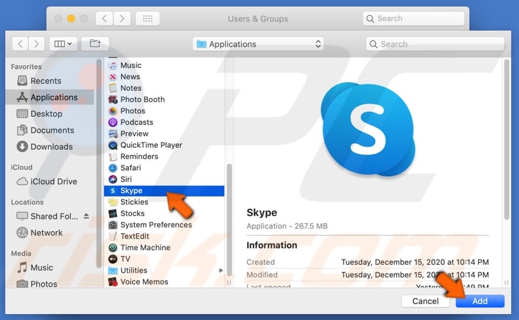Image resolution: width=519 pixels, height=320 pixels.
Task: Select the Safari row text
Action: [x=131, y=168]
